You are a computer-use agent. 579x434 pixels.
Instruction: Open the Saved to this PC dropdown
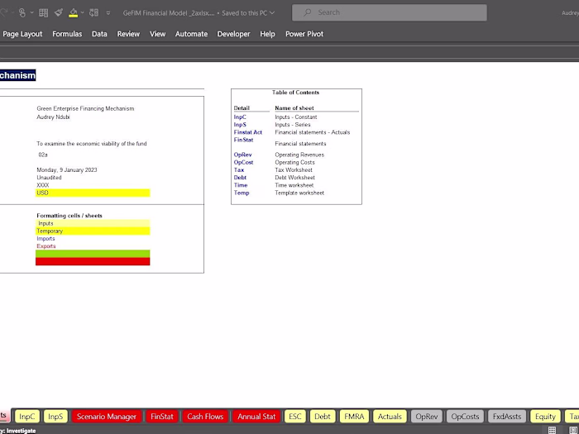tap(248, 13)
